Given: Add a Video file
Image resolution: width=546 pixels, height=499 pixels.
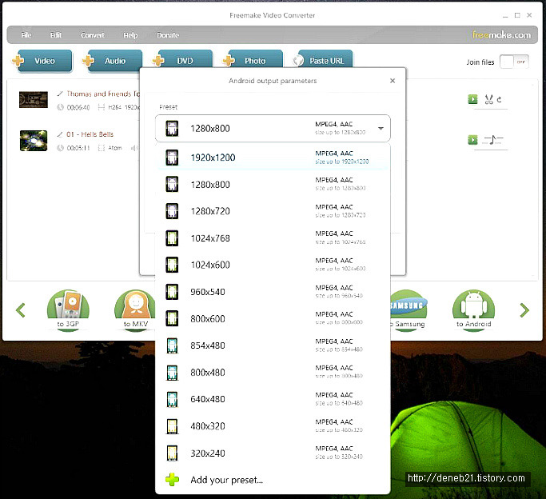Looking at the screenshot, I should coord(42,61).
